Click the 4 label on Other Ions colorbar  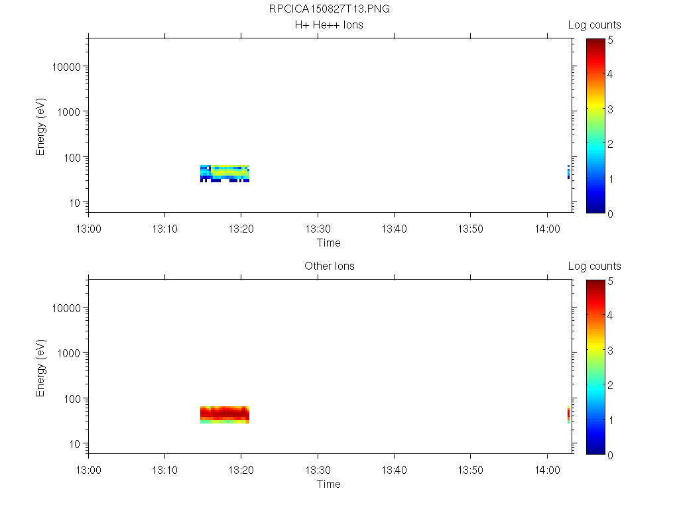611,315
